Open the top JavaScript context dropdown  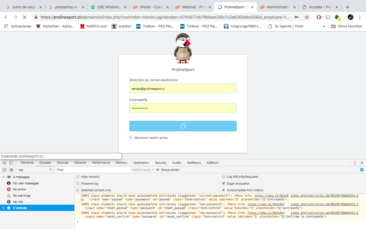tap(35, 170)
